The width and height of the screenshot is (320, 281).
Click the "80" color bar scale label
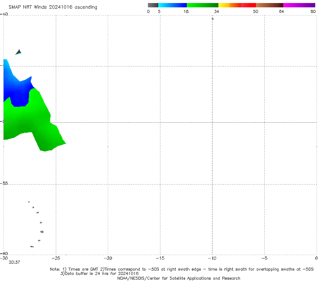coord(313,12)
